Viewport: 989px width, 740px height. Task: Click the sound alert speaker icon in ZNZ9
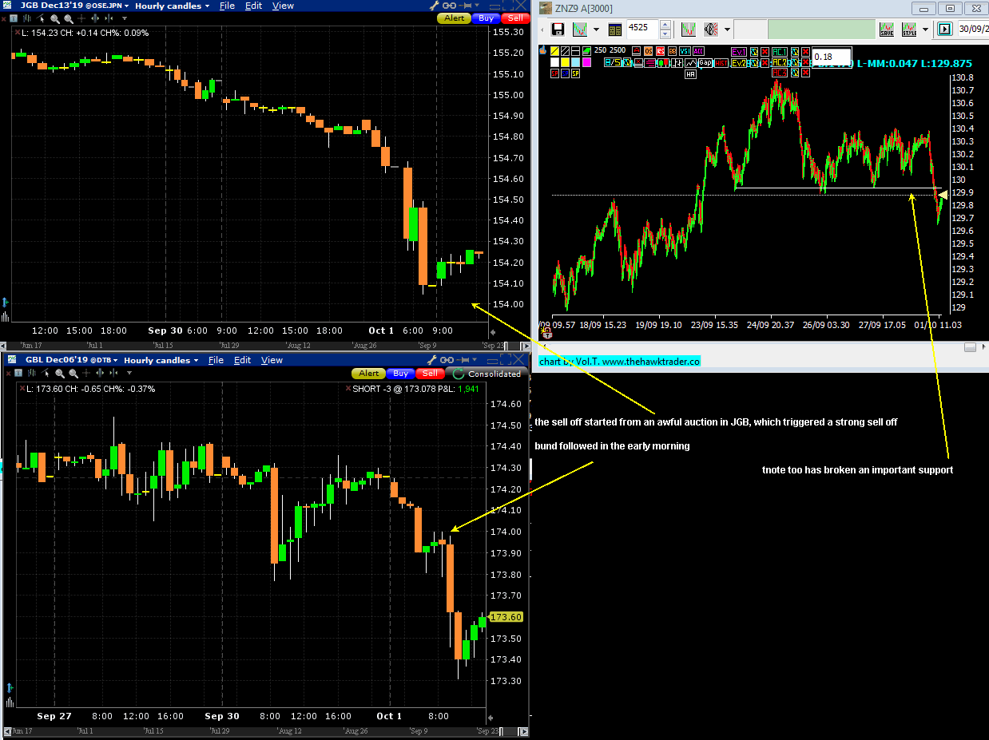pos(711,30)
